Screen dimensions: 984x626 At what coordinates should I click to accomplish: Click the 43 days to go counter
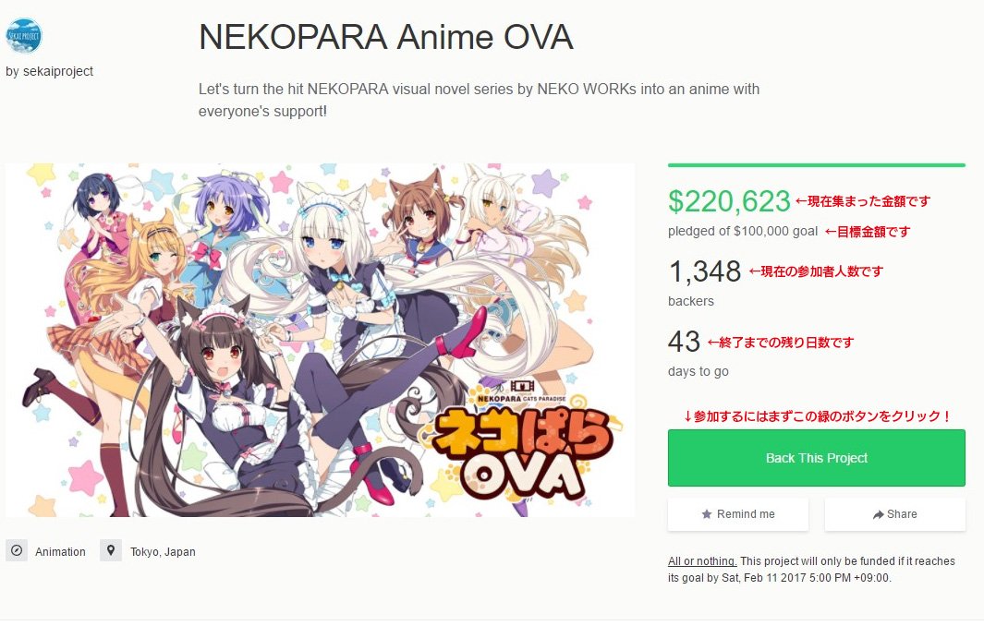coord(684,342)
